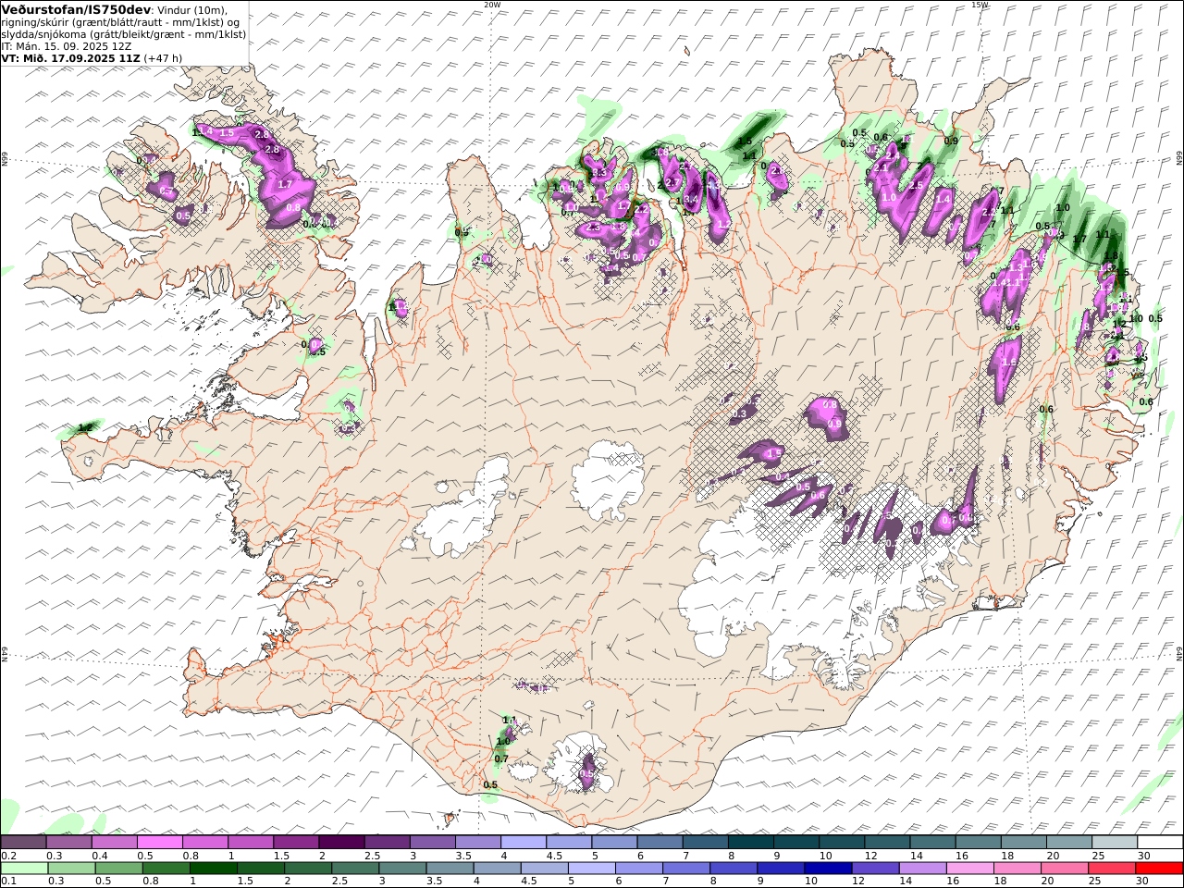Click the lavender 3.5 snow-scale swatch
Viewport: 1184px width, 888px height.
click(x=478, y=843)
